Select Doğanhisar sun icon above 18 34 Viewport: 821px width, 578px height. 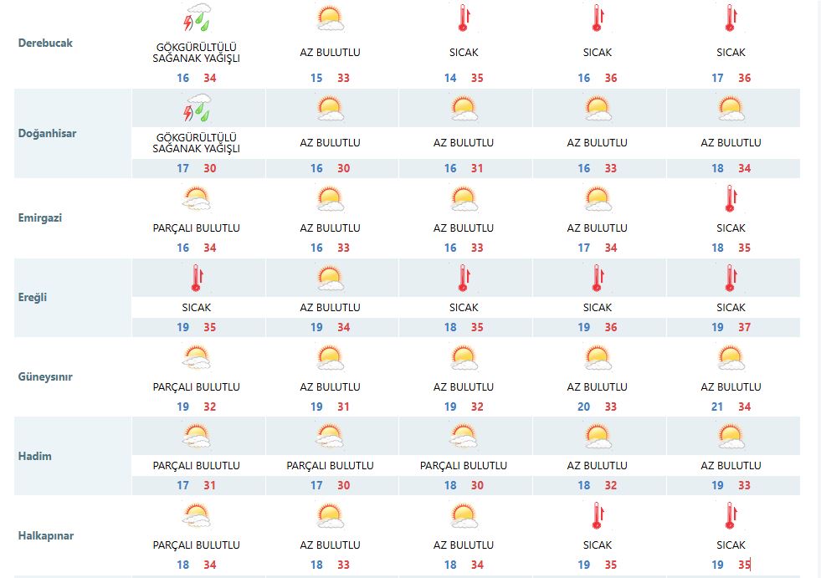coord(731,109)
